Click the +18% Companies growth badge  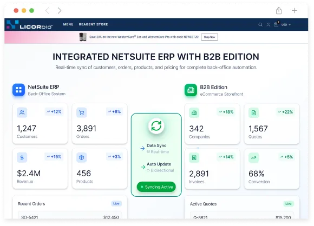tap(226, 112)
